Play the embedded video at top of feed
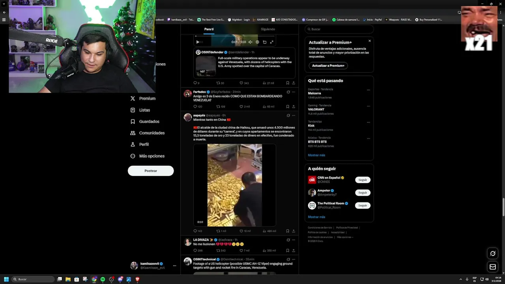Viewport: 505px width, 284px height. point(198,42)
